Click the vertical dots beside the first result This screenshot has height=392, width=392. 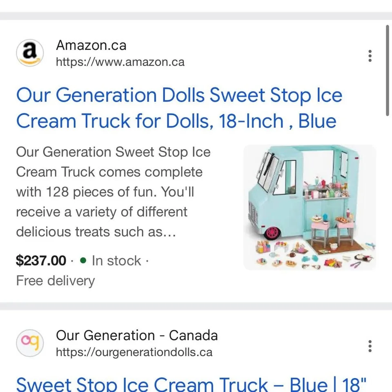pos(370,56)
